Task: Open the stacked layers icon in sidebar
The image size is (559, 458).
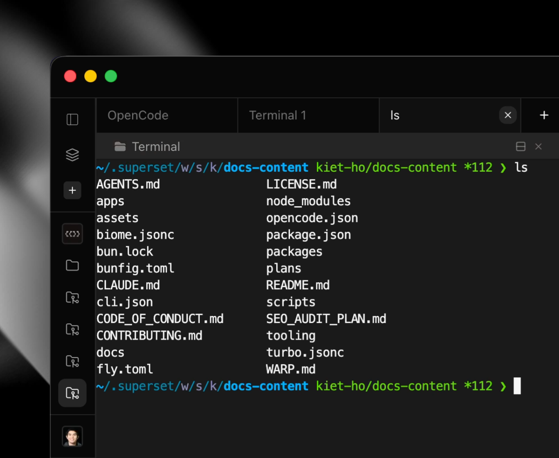Action: pos(72,155)
